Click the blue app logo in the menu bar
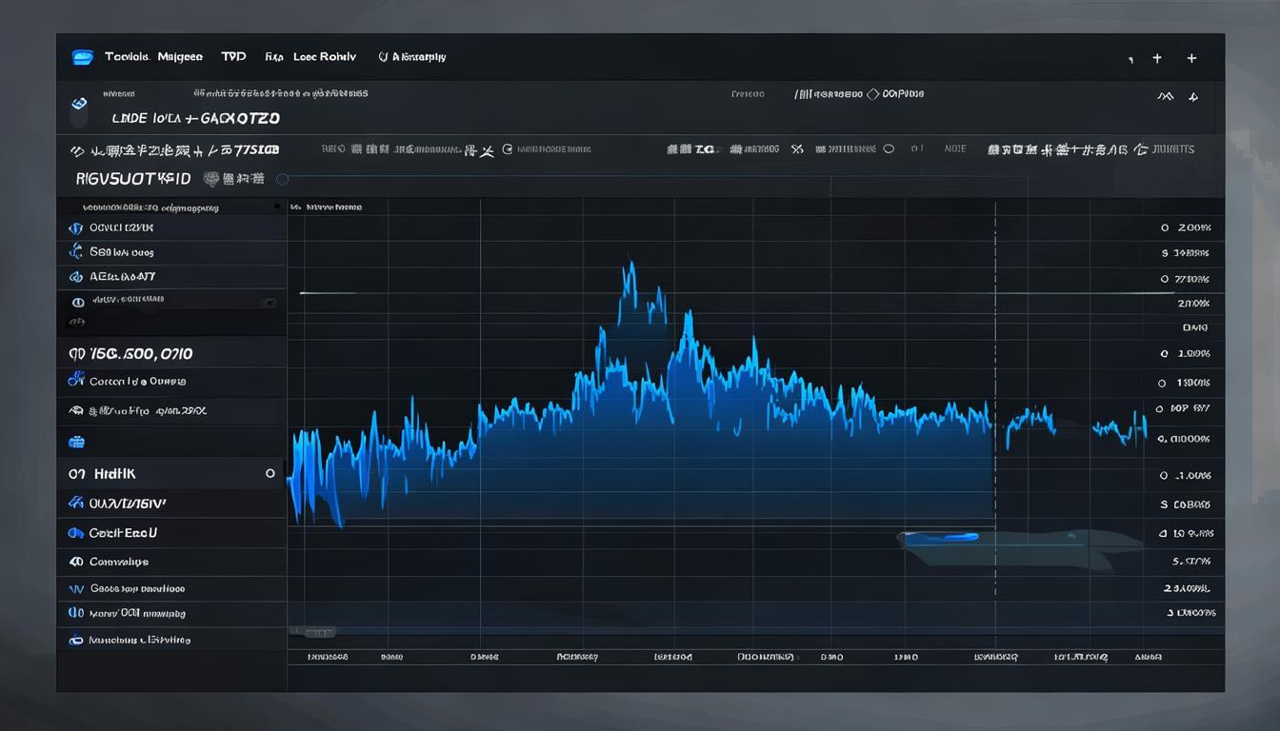The width and height of the screenshot is (1280, 731). coord(83,58)
